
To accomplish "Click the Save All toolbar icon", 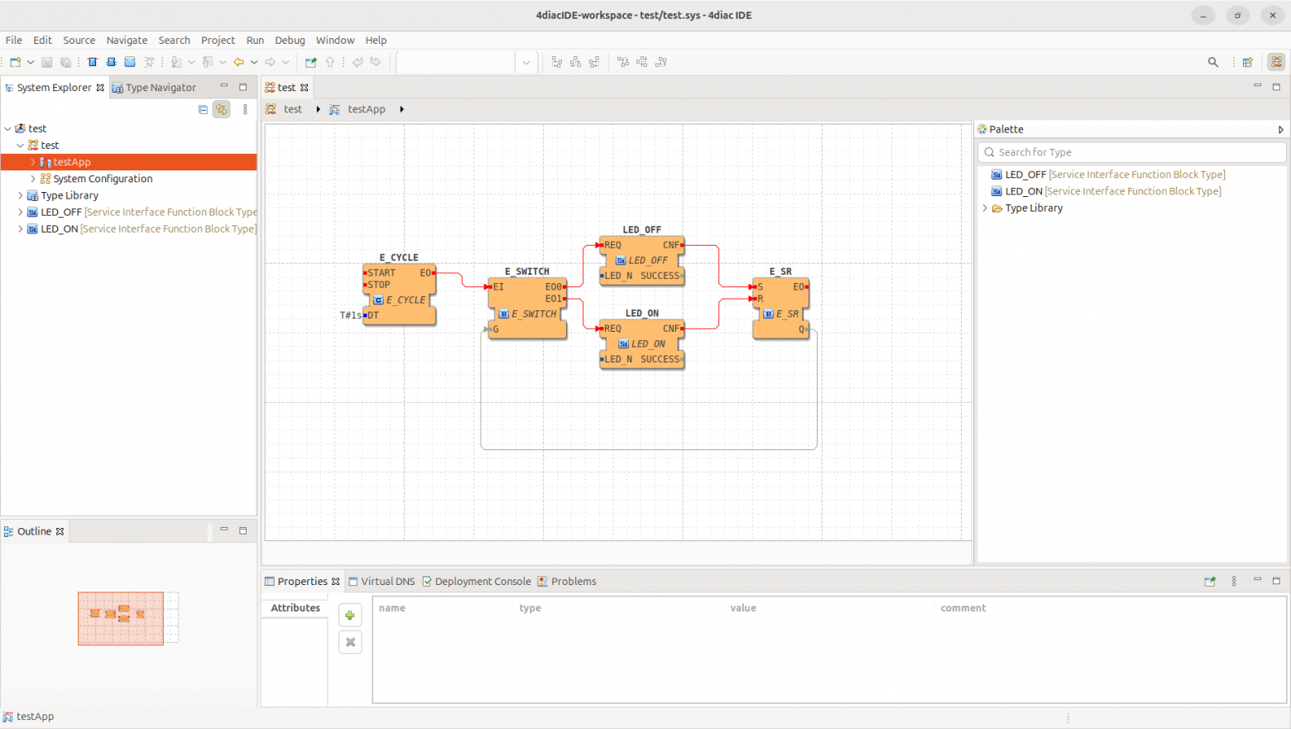I will [65, 62].
